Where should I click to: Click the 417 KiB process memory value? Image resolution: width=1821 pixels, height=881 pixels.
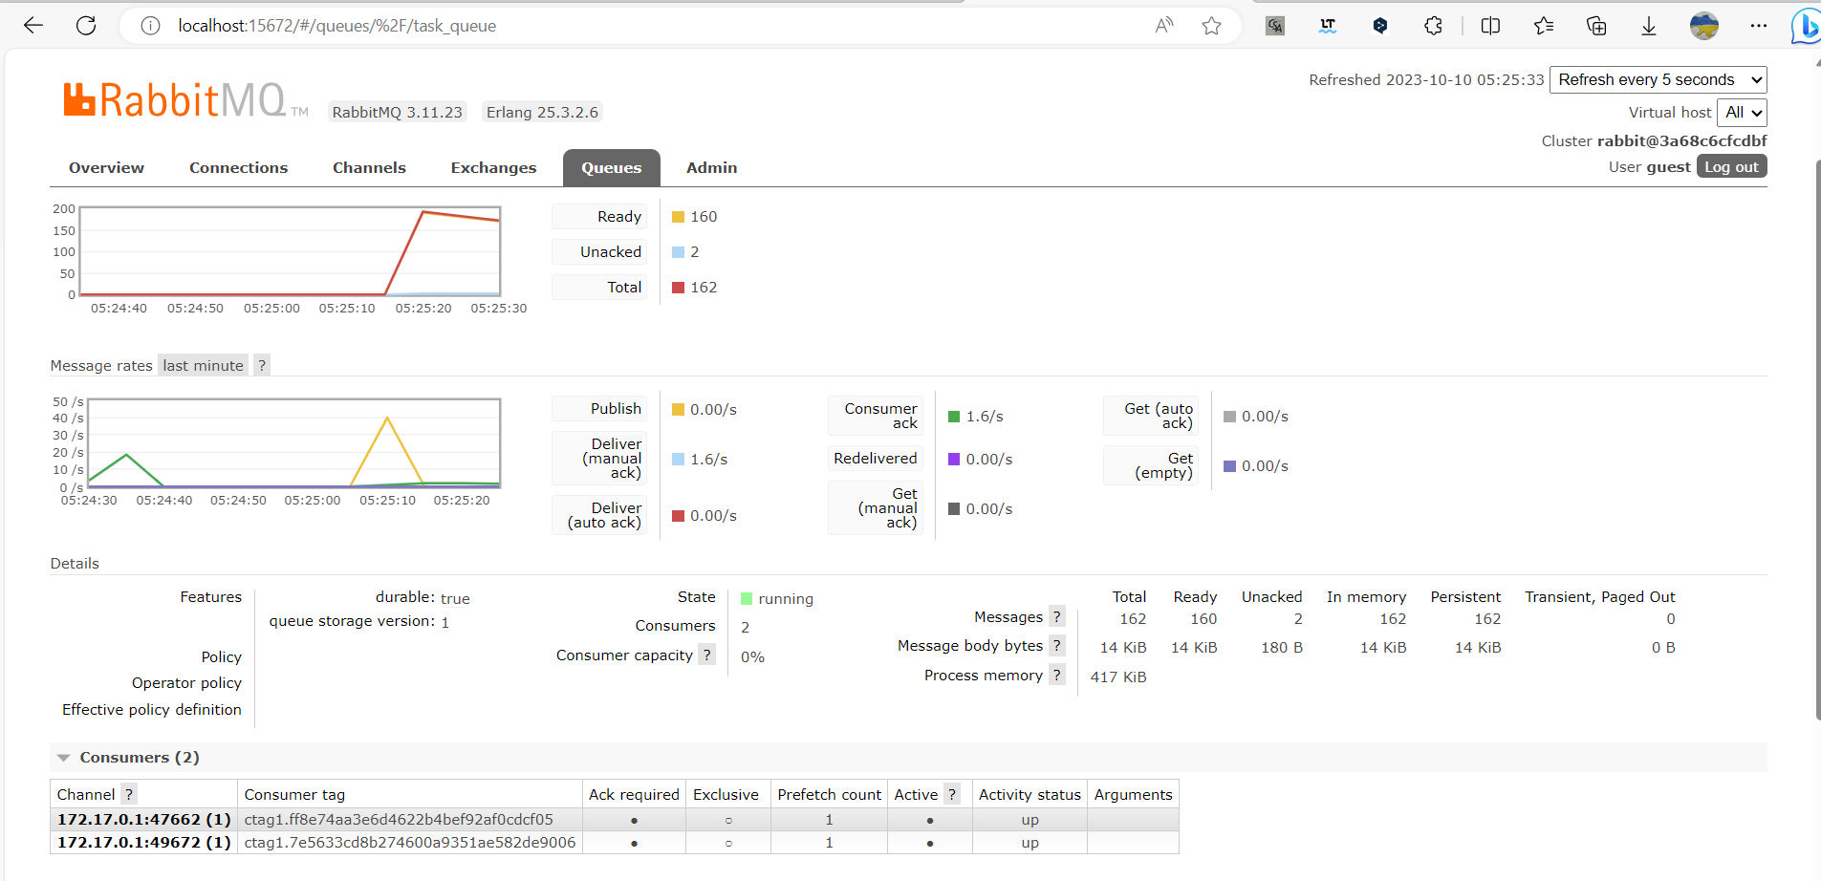pyautogui.click(x=1118, y=677)
